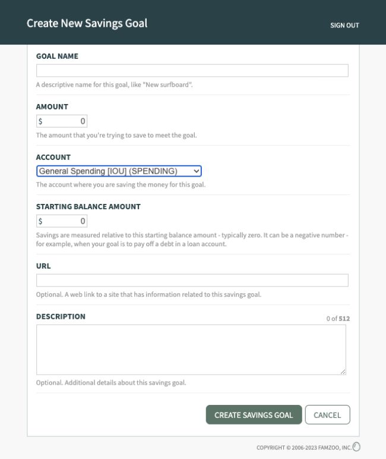Click the FamZoo egg logo in footer

point(356,447)
